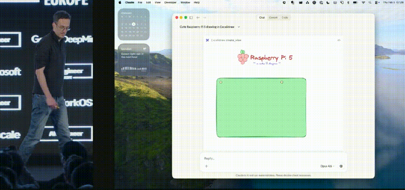Open the Developer menu
This screenshot has height=190, width=405.
tap(170, 2)
